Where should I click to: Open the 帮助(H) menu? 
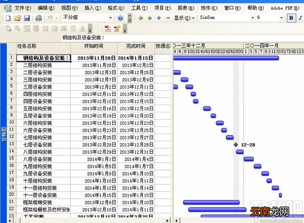tap(256, 8)
